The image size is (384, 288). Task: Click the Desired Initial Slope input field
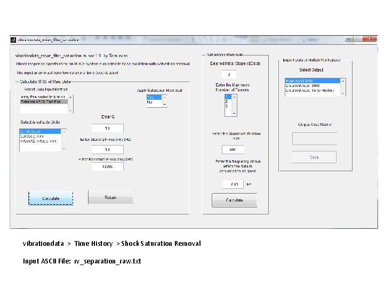229,74
